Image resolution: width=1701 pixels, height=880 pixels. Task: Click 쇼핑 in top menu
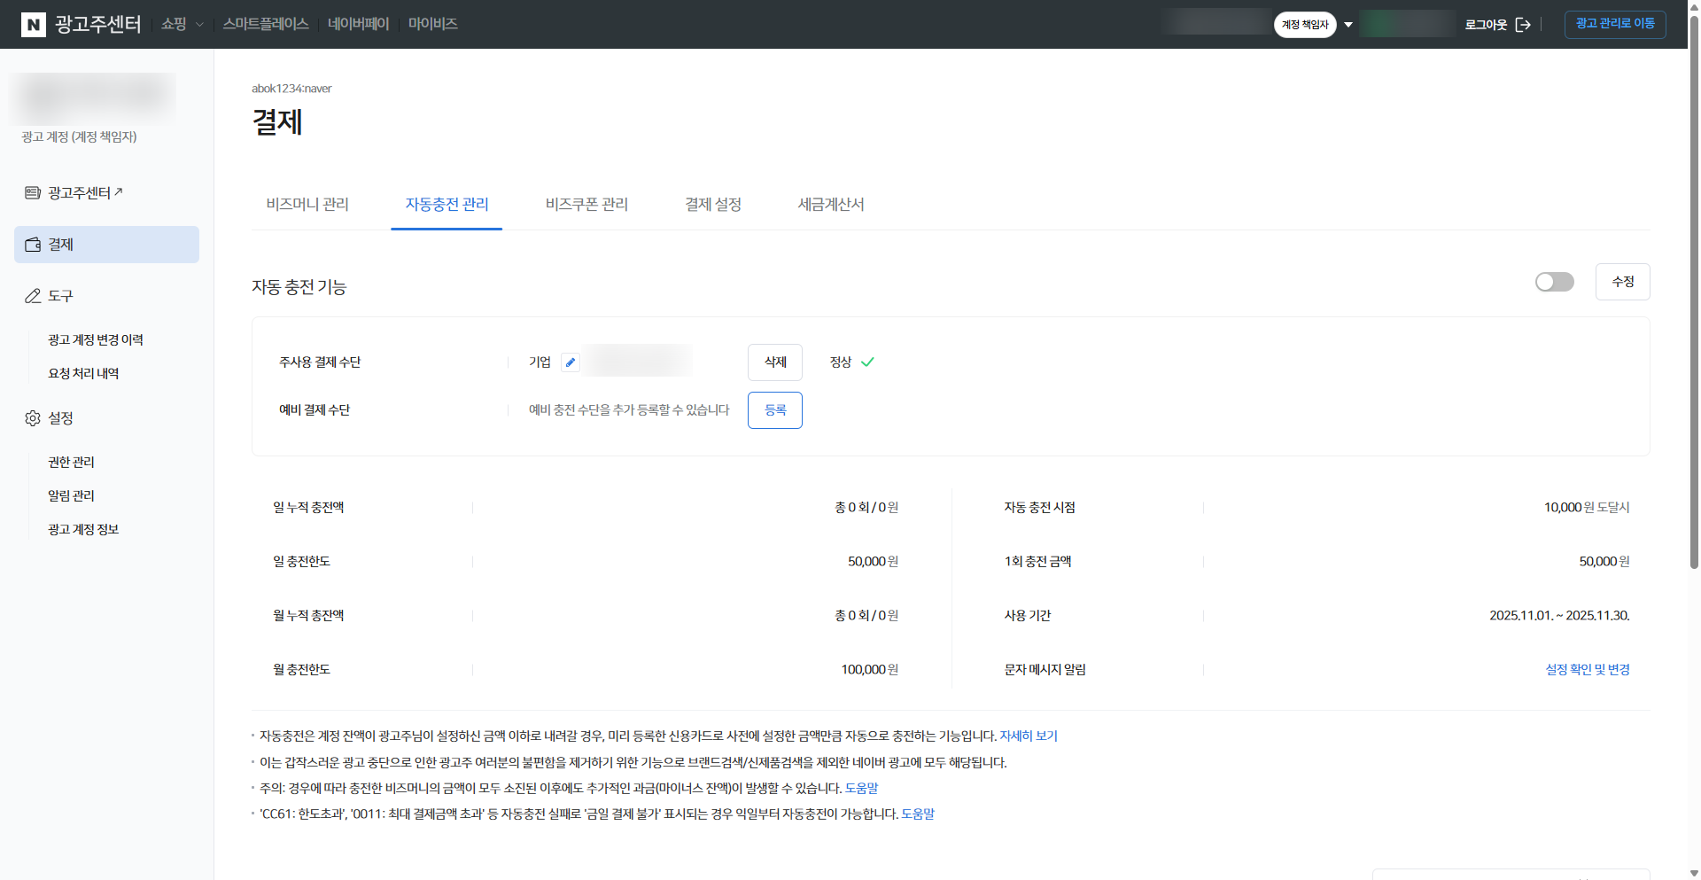[174, 24]
